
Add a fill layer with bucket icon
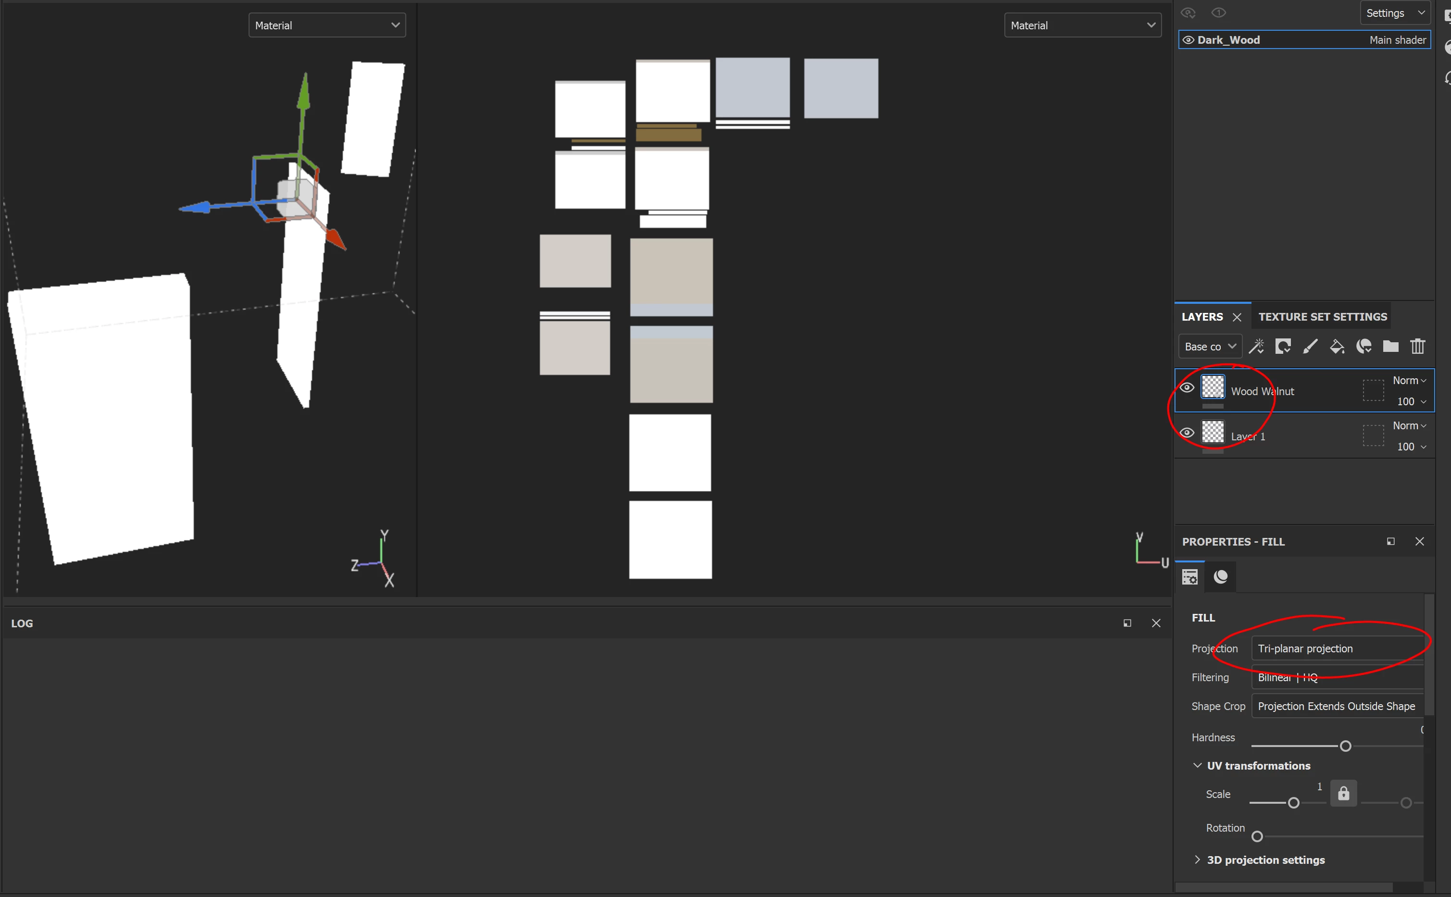coord(1337,347)
